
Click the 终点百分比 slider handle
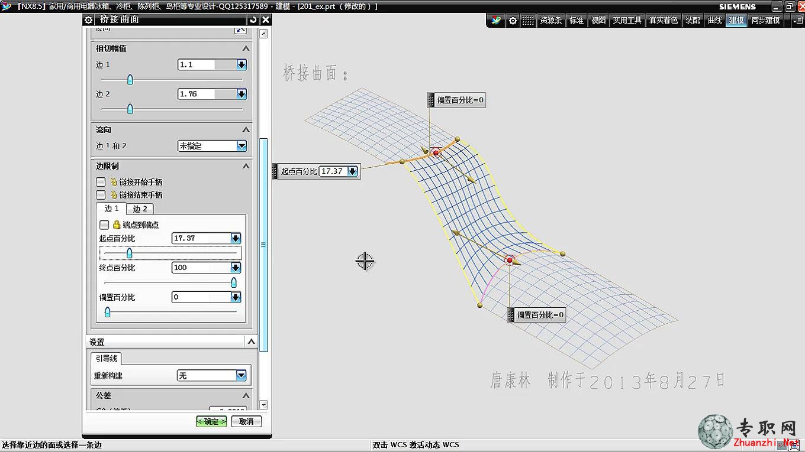tap(234, 282)
